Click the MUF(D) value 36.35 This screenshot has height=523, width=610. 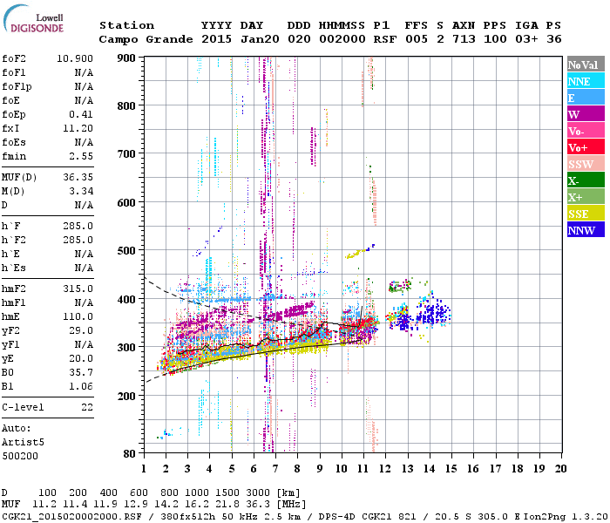tap(78, 177)
